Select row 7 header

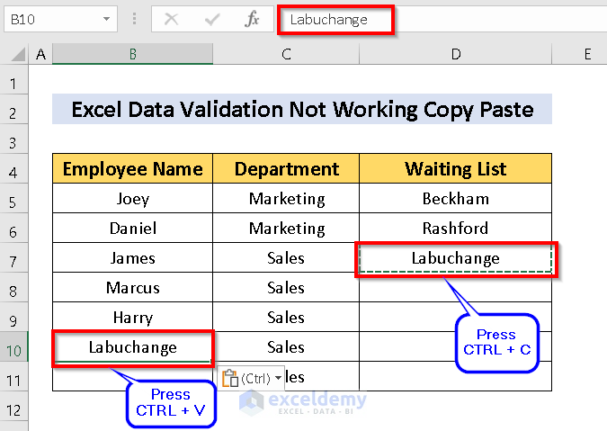pos(13,261)
